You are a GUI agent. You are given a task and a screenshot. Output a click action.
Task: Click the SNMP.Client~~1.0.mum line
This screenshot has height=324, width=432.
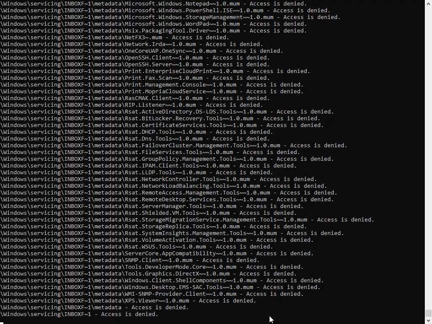[x=130, y=260]
